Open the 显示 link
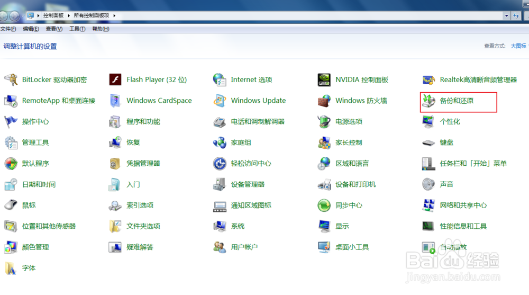The image size is (529, 295). pyautogui.click(x=342, y=226)
